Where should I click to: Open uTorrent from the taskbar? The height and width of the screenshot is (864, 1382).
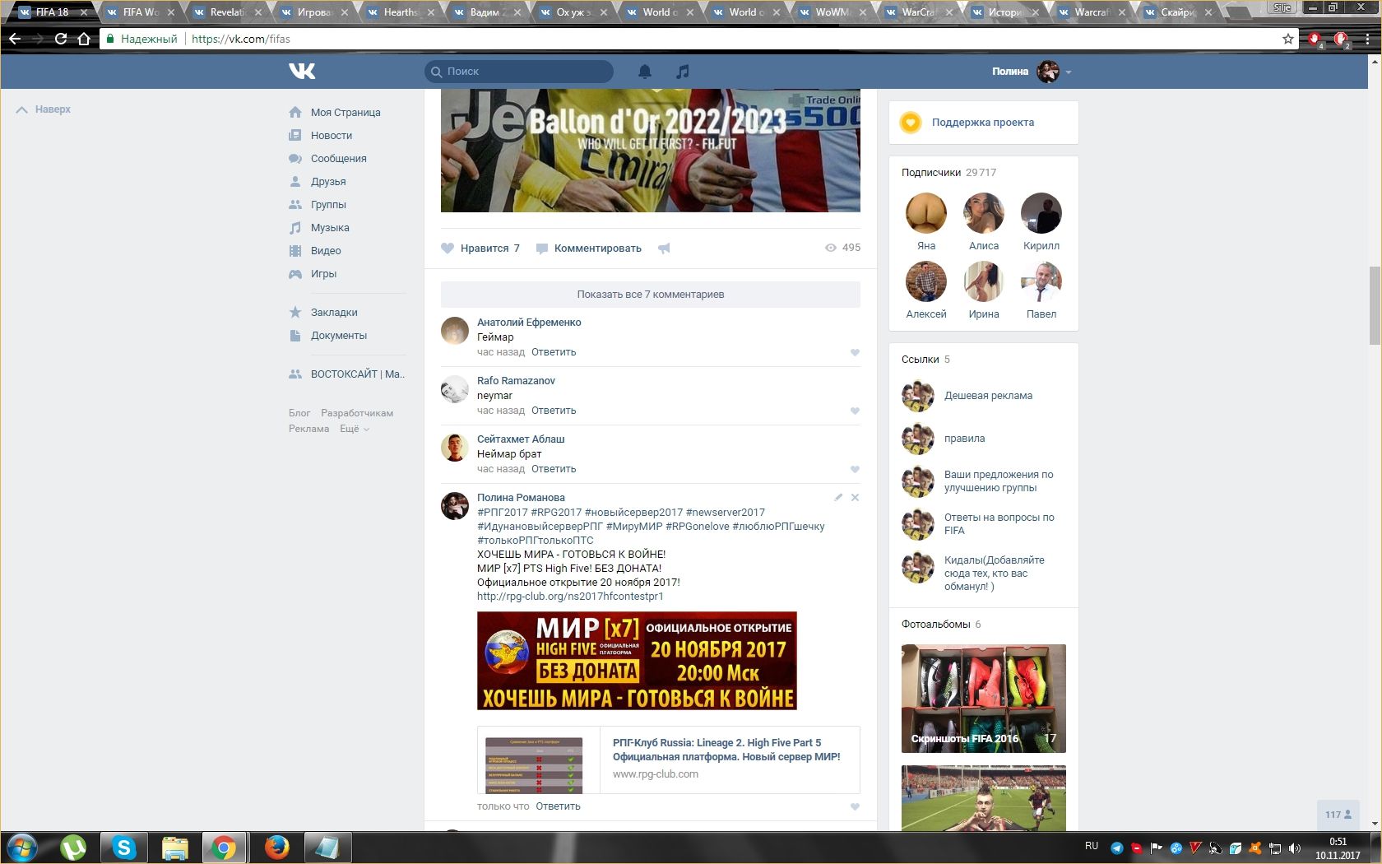73,847
